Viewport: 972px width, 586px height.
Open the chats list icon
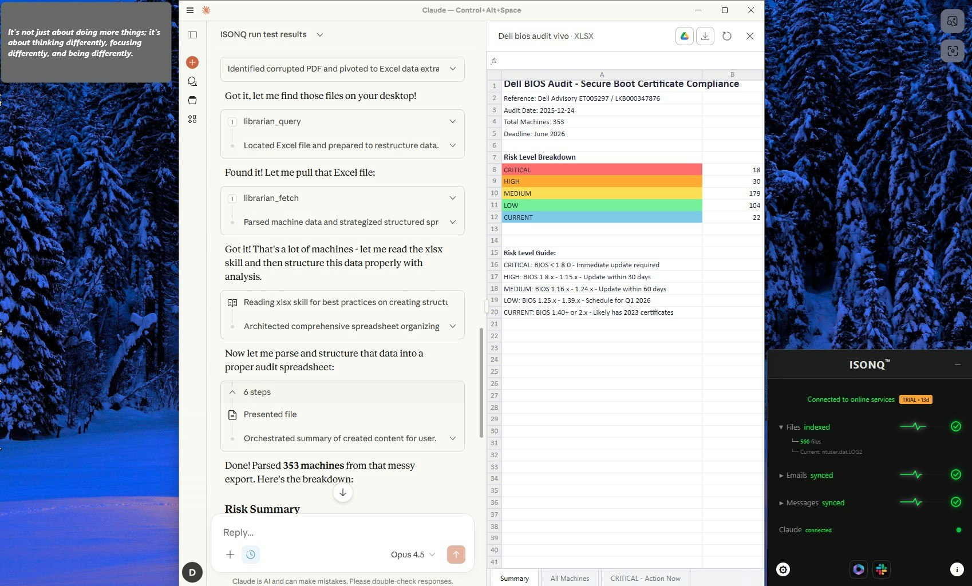pyautogui.click(x=192, y=81)
